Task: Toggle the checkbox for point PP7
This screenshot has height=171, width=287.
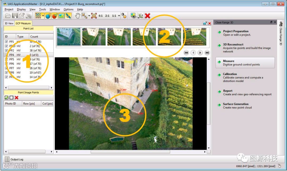Action: [x=6, y=68]
